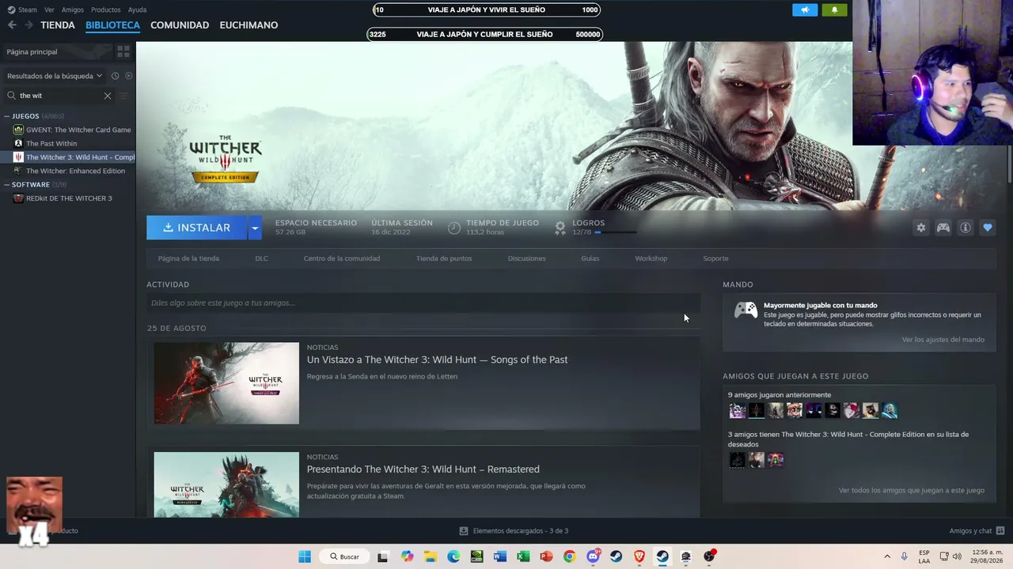Open the Ver menu
The height and width of the screenshot is (569, 1013).
click(49, 9)
